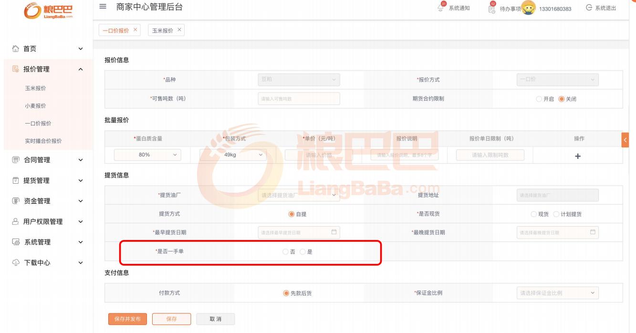Open earliest pickup date calendar picker

click(334, 232)
